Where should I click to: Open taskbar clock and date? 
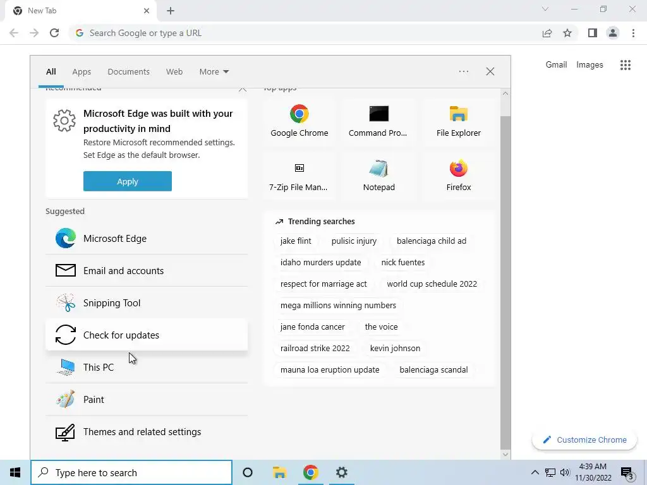pos(593,472)
